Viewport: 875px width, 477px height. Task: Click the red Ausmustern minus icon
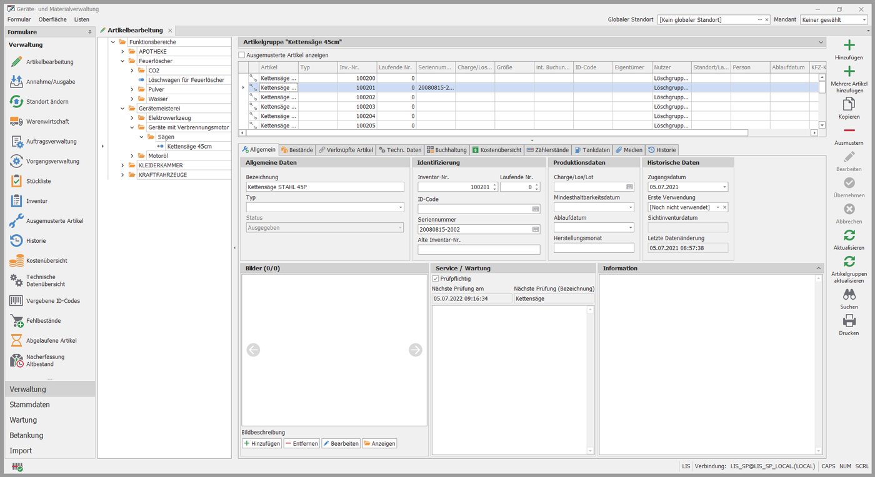849,130
